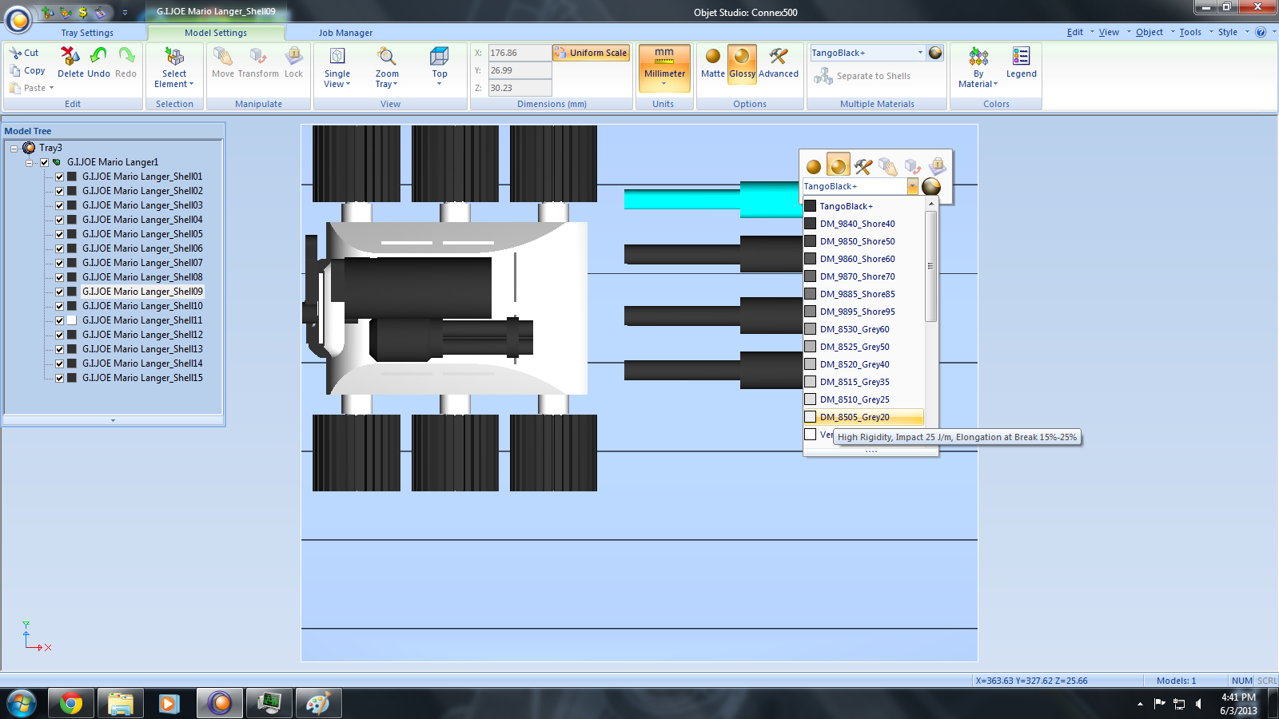
Task: Uncheck G.I.JOE Mario Langer1 model checkbox
Action: point(45,162)
